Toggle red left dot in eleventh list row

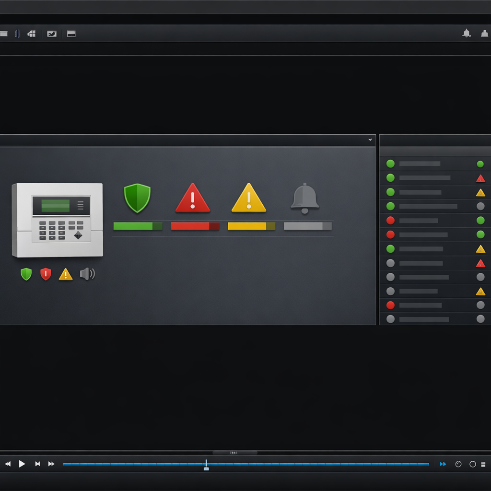[x=390, y=305]
